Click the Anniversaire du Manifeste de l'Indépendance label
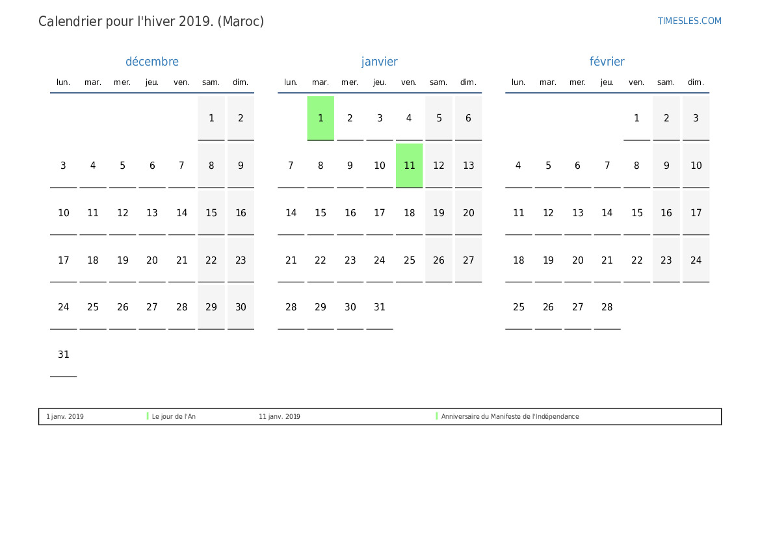The width and height of the screenshot is (760, 537). (x=510, y=417)
